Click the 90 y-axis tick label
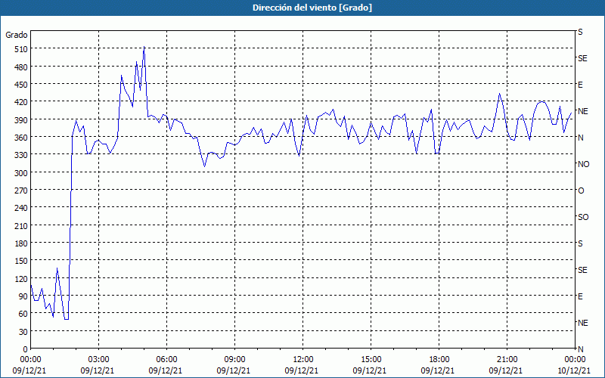Screen dimensions: 605x378 [x=23, y=296]
